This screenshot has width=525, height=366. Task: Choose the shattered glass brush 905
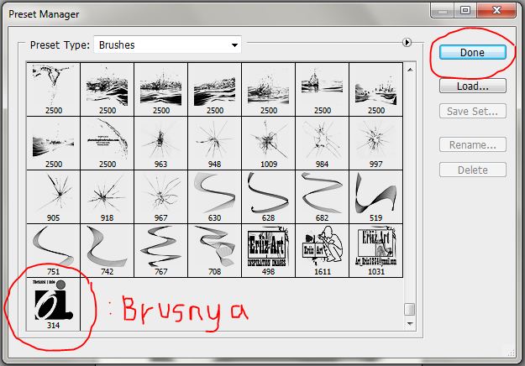pyautogui.click(x=53, y=197)
